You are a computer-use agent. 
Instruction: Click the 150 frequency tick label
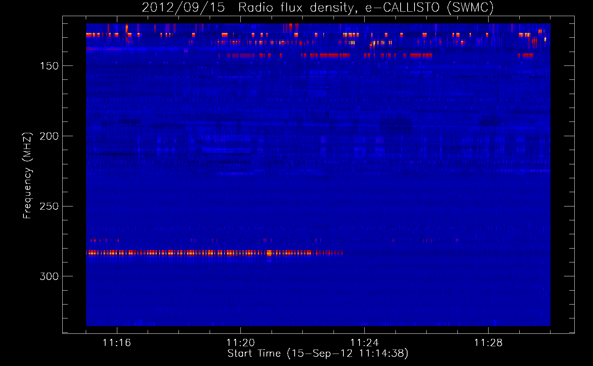point(49,66)
